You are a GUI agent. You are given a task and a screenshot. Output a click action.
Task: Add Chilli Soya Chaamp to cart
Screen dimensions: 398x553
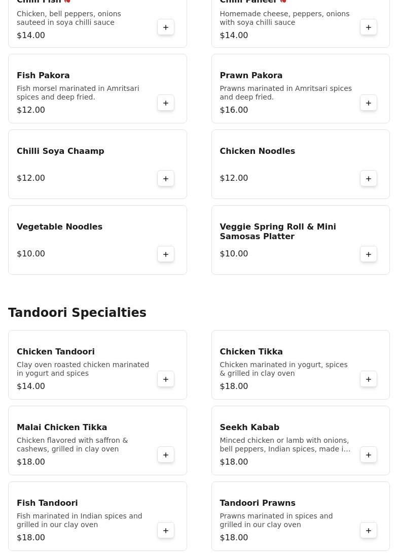click(166, 179)
